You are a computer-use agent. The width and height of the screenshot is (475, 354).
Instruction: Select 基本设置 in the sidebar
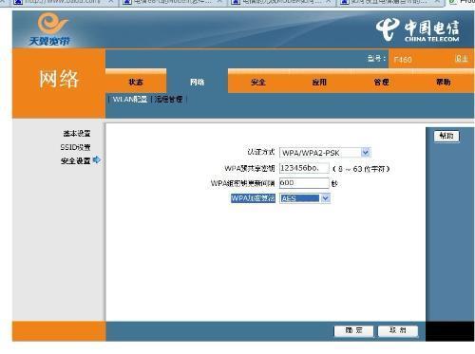[x=77, y=134]
